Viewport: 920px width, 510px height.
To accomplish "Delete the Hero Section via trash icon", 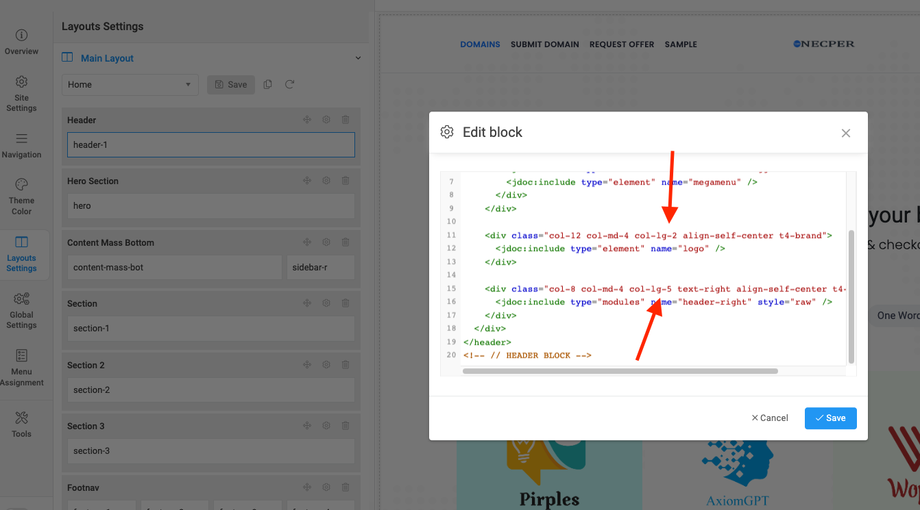I will pos(346,181).
